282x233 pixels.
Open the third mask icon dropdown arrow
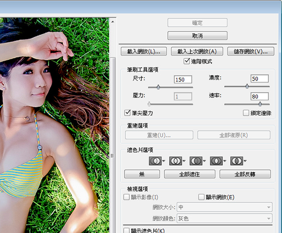204,161
